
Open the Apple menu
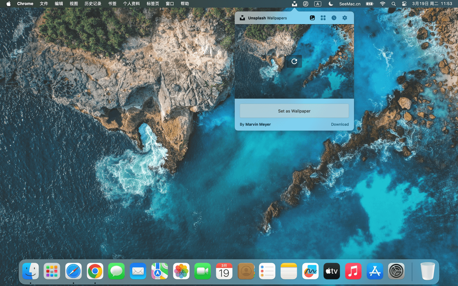click(x=9, y=4)
